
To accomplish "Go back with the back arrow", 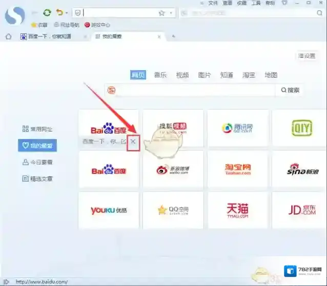I will coord(34,13).
